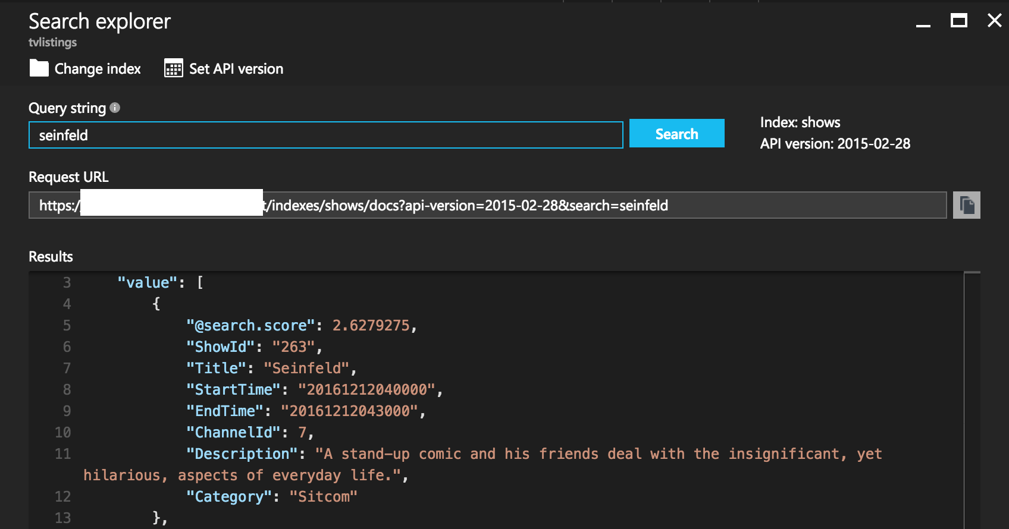Open the Change index command
Viewport: 1009px width, 529px height.
click(86, 68)
